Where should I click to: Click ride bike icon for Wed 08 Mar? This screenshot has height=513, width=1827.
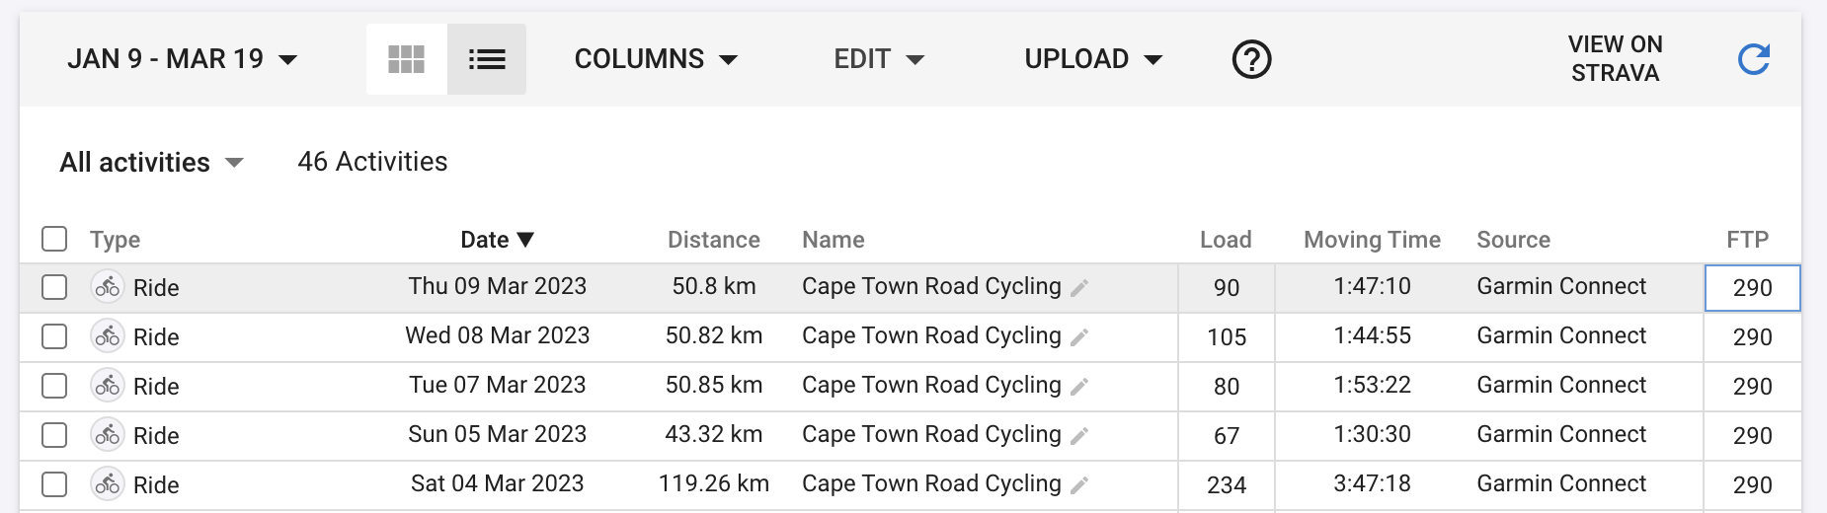pos(108,336)
